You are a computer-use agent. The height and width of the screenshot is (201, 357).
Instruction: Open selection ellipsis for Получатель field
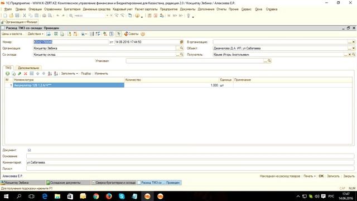point(346,55)
